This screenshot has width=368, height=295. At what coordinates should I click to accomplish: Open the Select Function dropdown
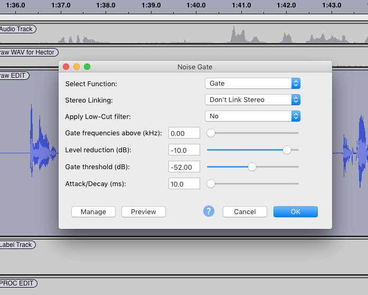click(252, 84)
